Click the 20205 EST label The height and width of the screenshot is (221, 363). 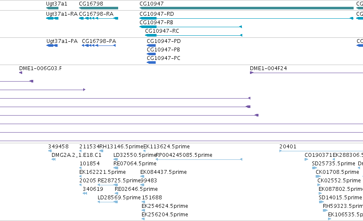tap(88, 181)
